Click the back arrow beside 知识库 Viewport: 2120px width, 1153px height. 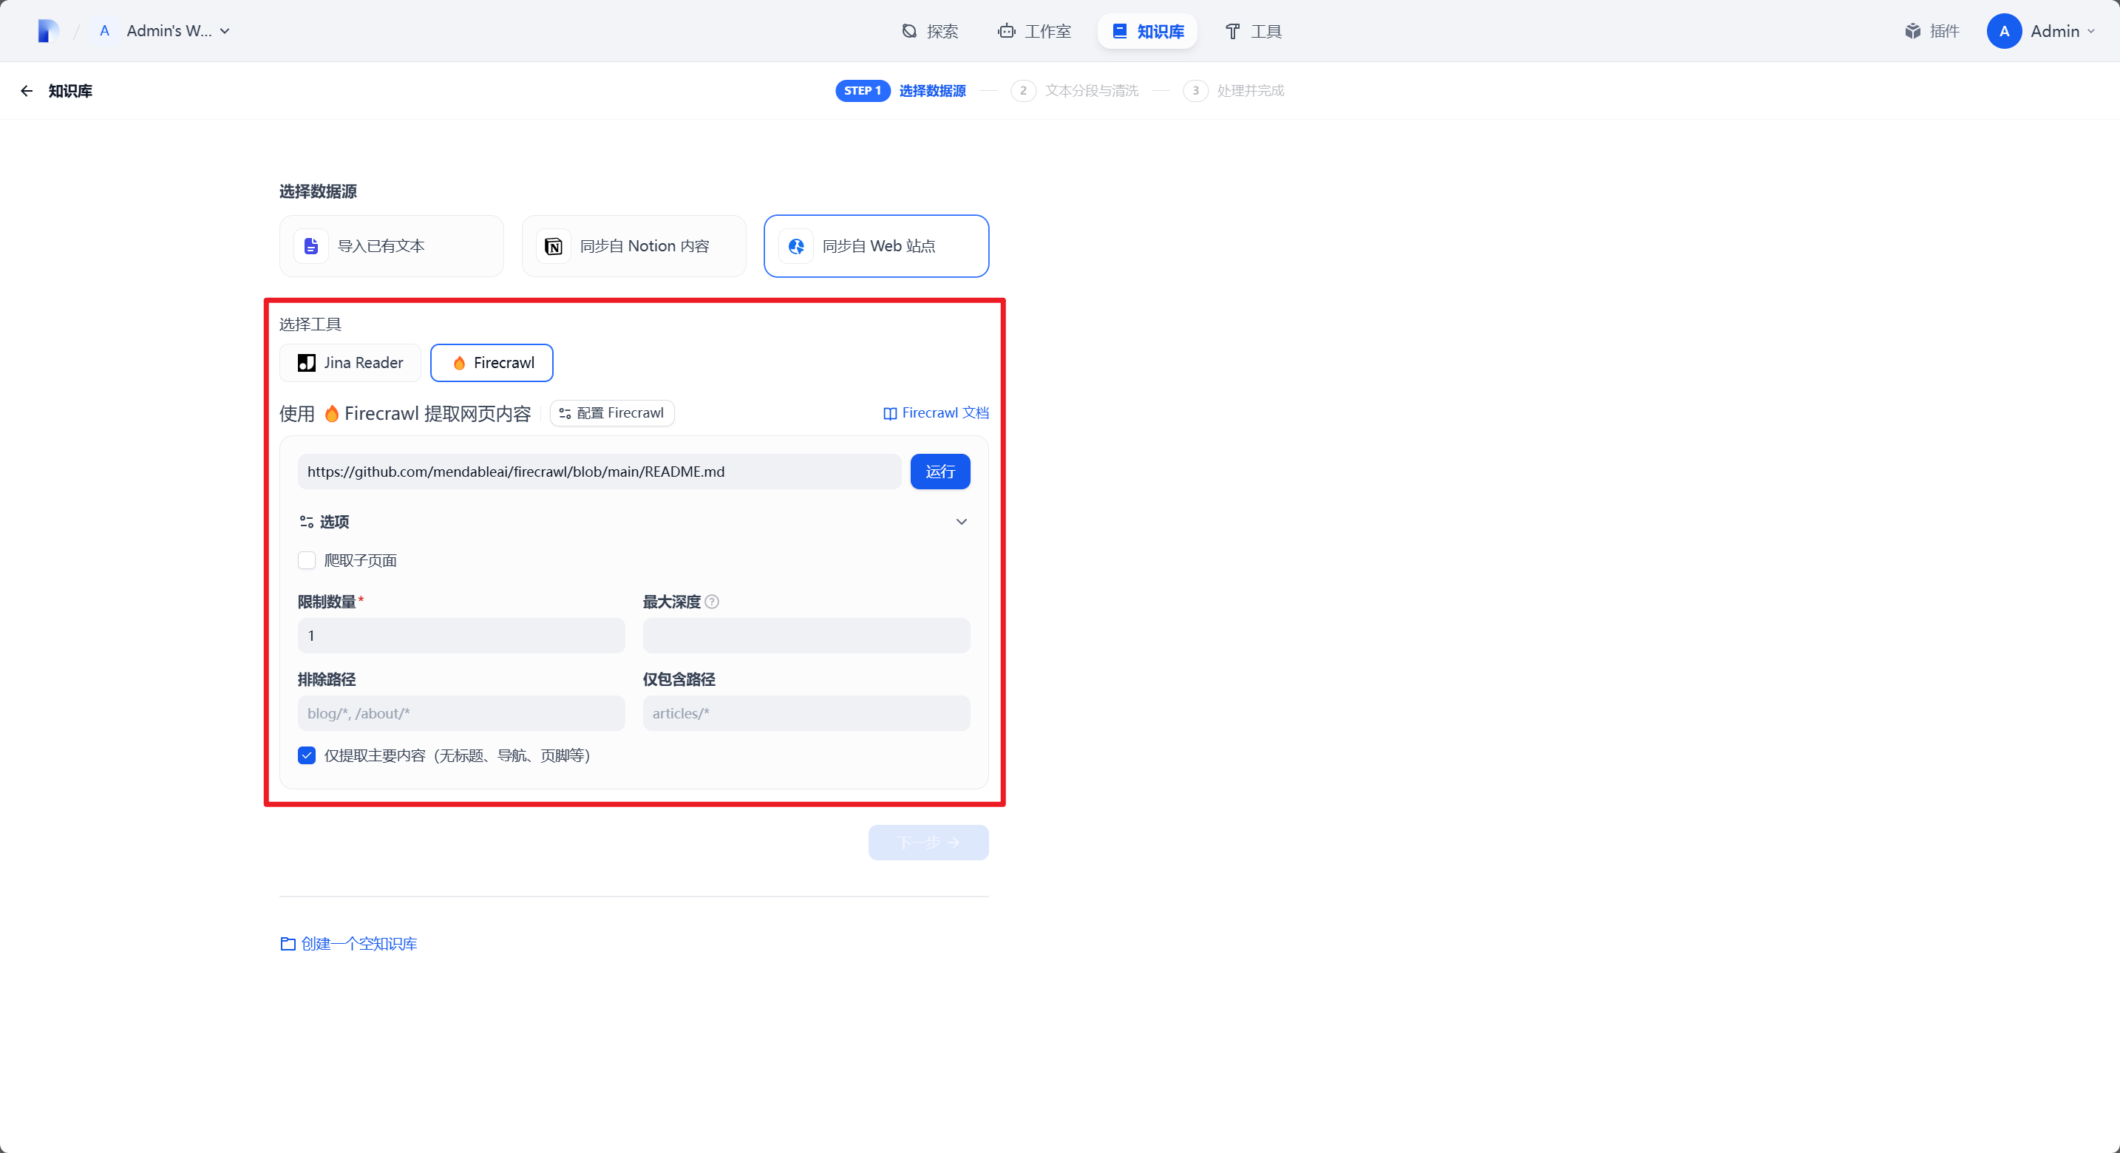coord(27,92)
